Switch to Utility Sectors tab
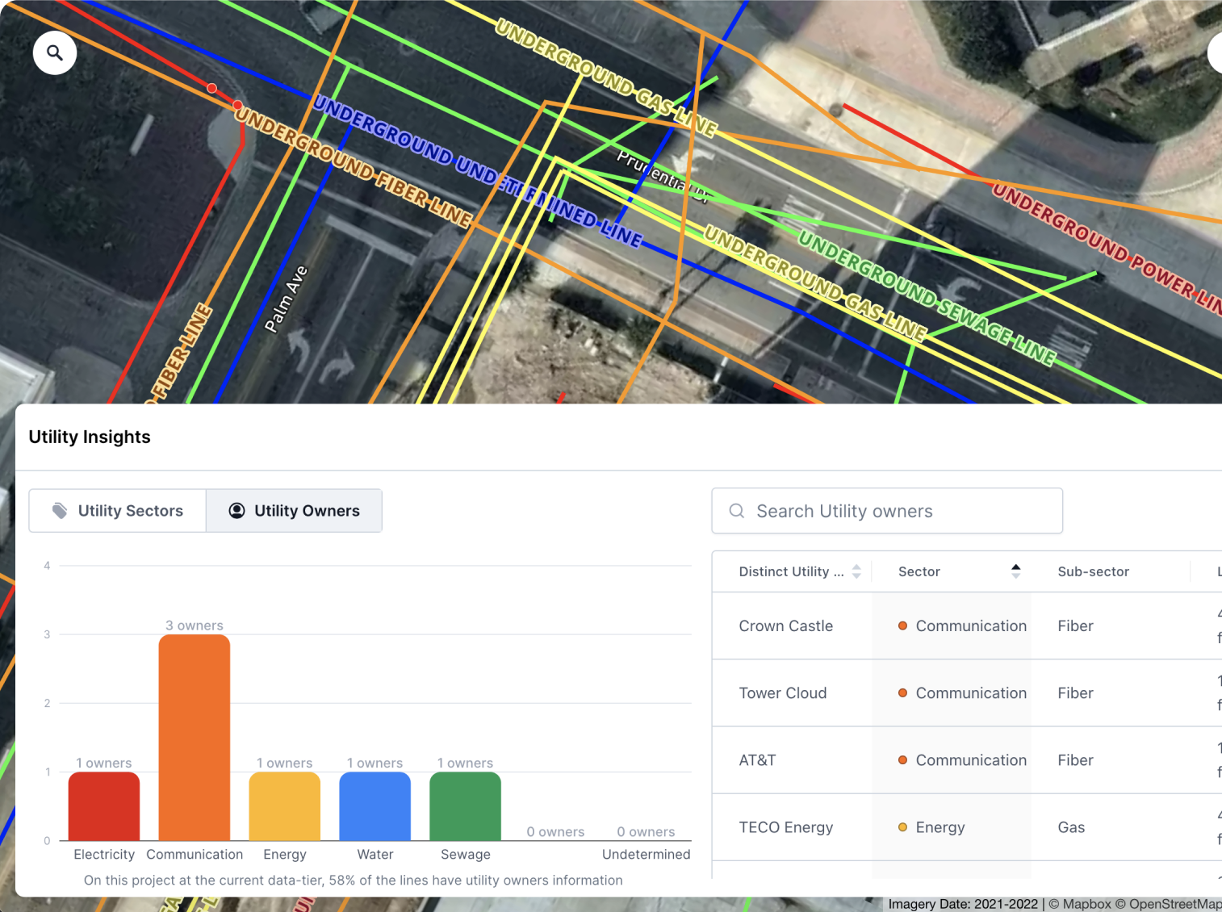Viewport: 1222px width, 912px height. pos(118,511)
